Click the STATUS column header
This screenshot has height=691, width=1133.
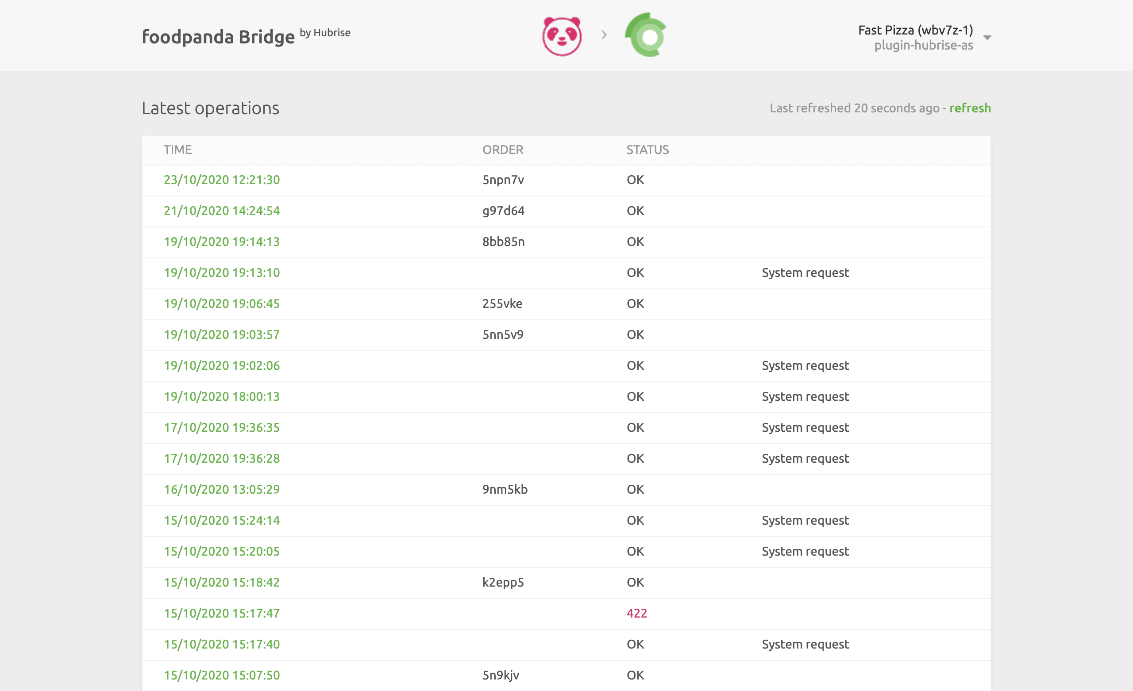click(647, 150)
